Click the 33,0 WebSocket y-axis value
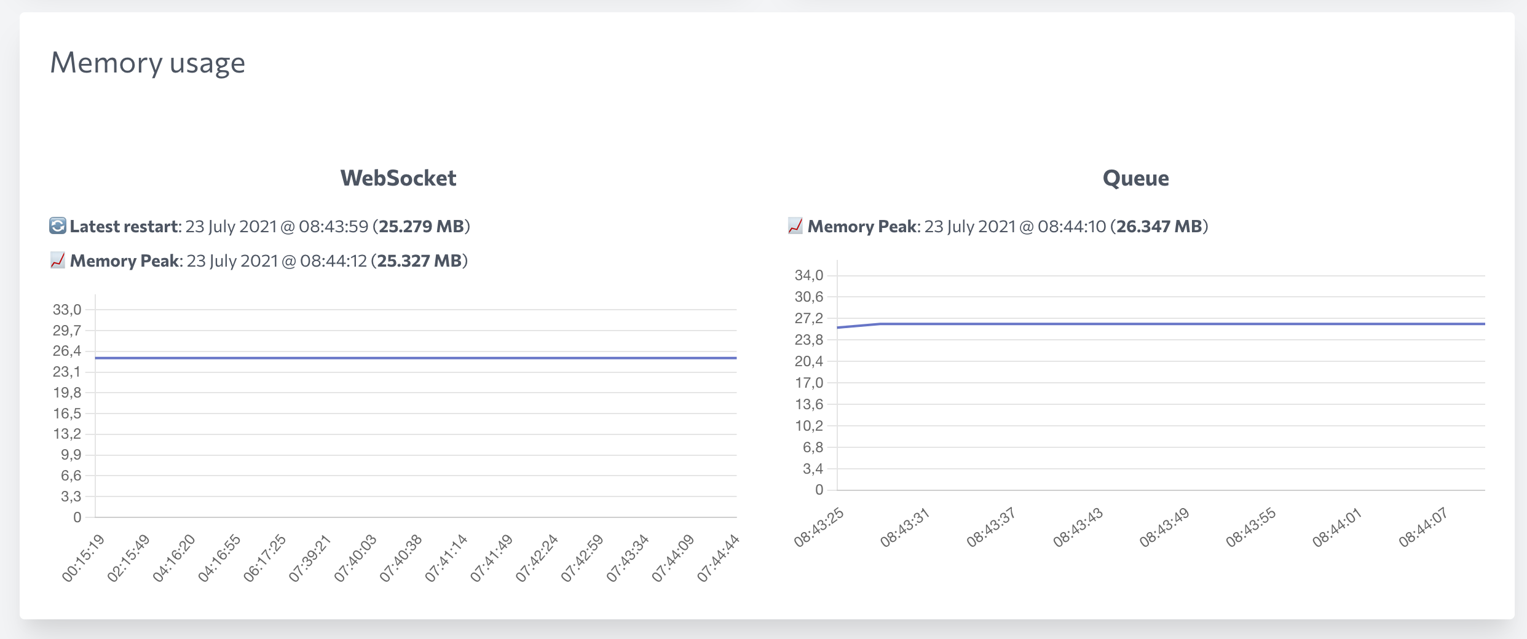Viewport: 1527px width, 639px height. pos(67,310)
